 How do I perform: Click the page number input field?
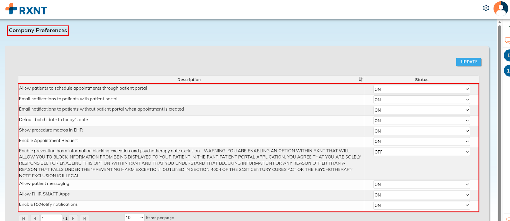[51, 218]
